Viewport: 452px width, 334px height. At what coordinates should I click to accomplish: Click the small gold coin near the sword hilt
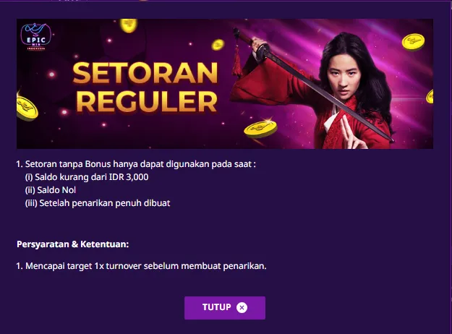click(x=218, y=45)
